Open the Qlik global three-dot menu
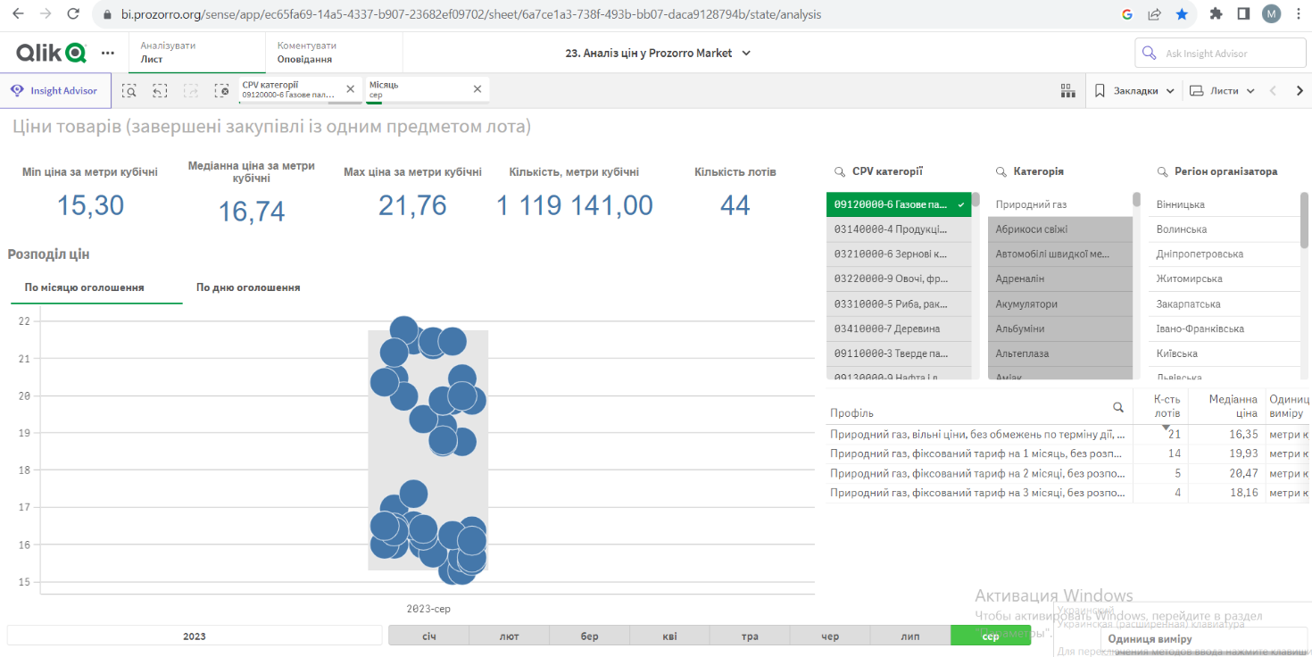Screen dimensions: 1312x657 [108, 53]
